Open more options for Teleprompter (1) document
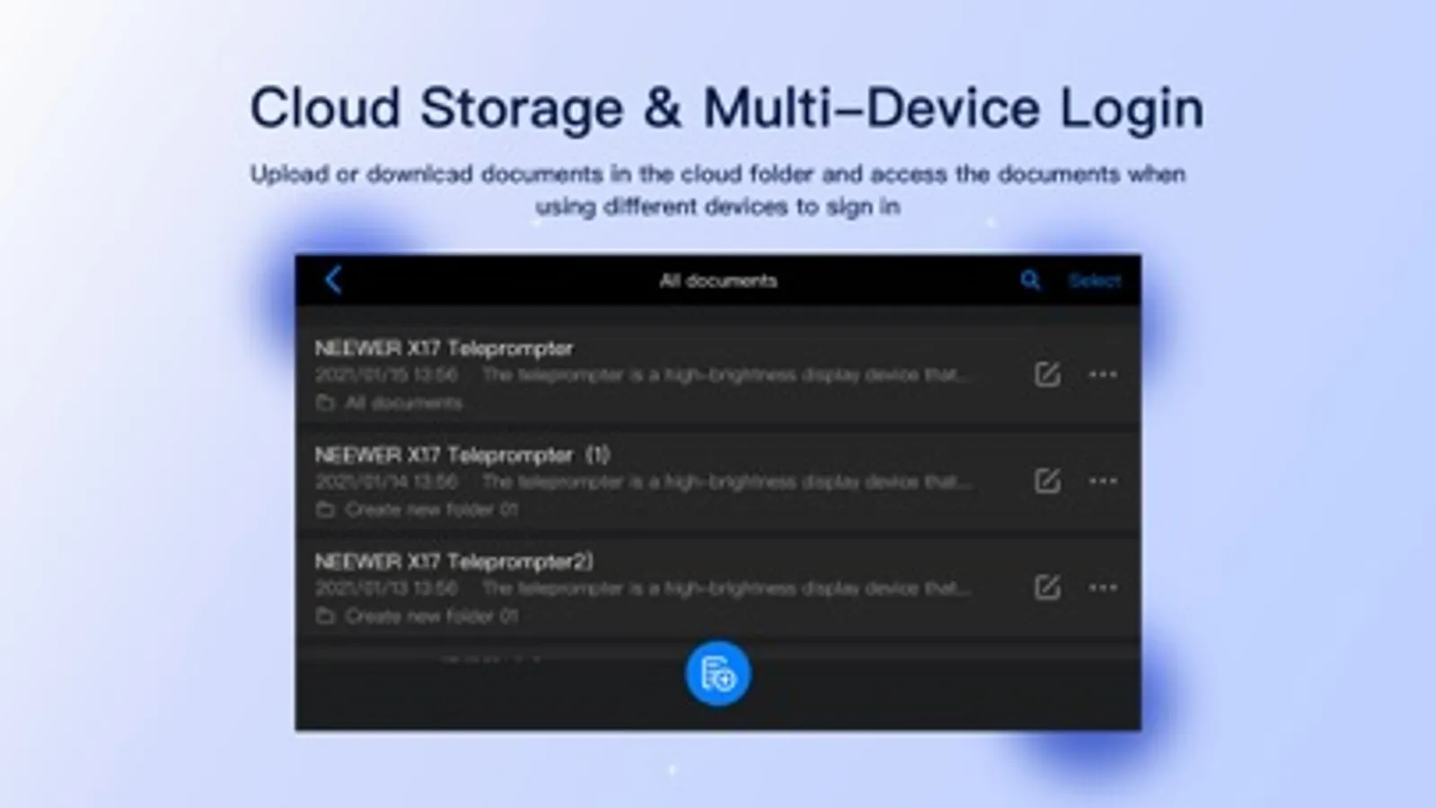The image size is (1436, 808). tap(1103, 481)
